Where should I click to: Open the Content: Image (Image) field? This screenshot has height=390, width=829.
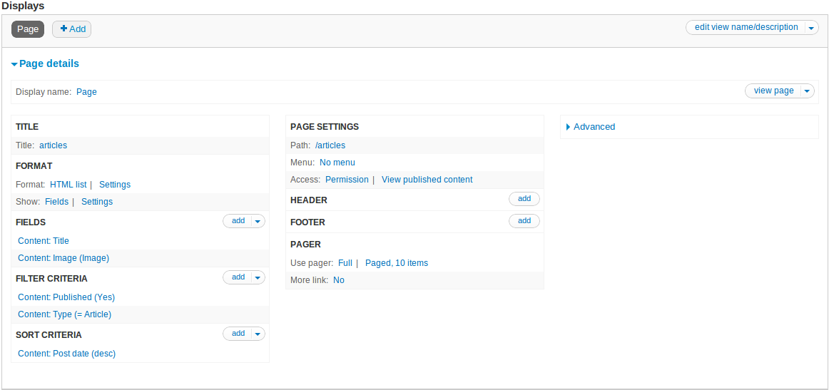(x=63, y=258)
